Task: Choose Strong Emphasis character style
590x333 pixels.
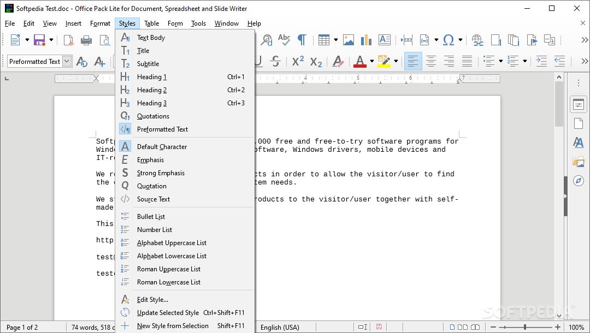Action: (x=185, y=173)
